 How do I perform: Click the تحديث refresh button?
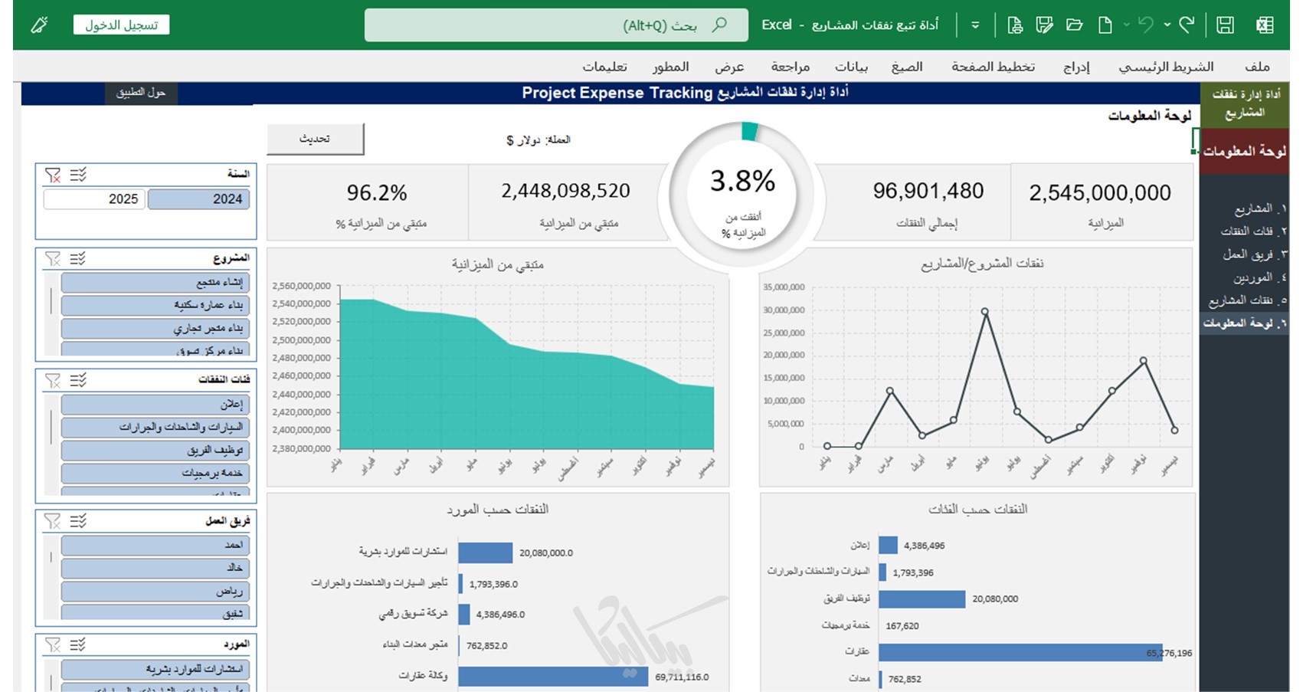[315, 139]
